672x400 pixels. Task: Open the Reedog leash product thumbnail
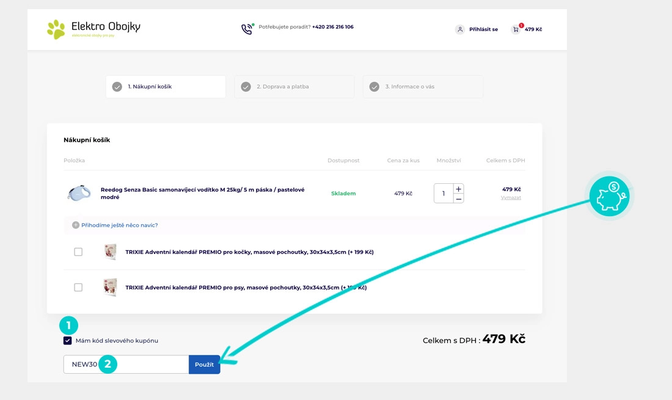[79, 193]
